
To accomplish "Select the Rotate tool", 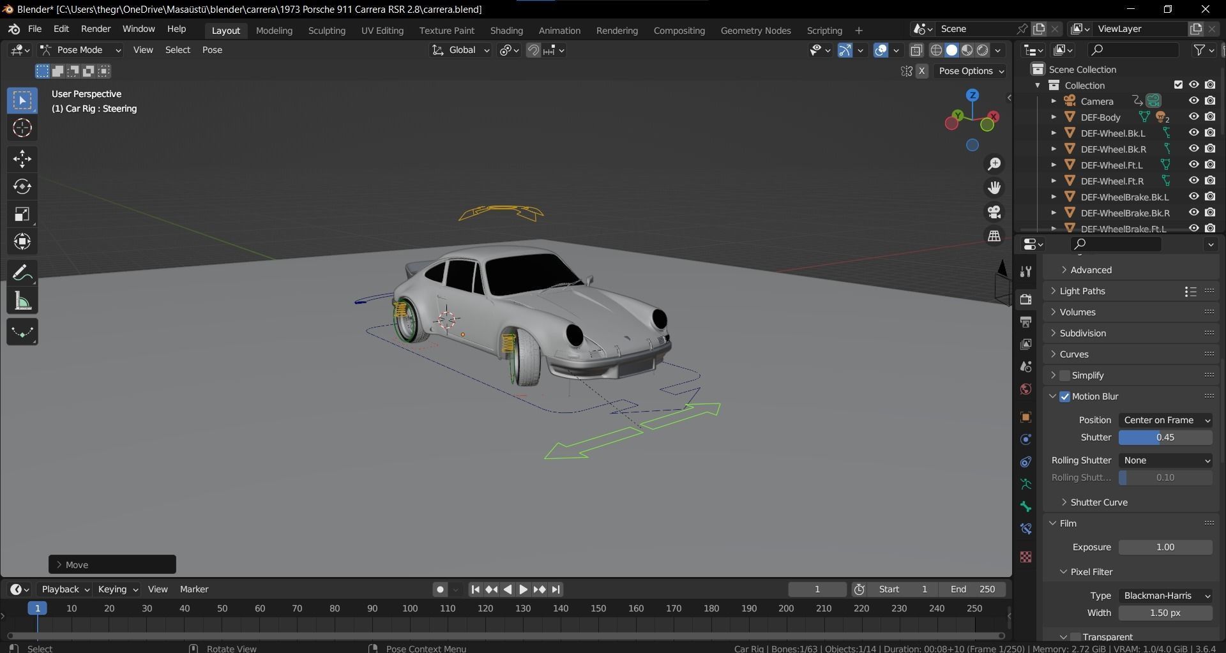I will coord(22,186).
